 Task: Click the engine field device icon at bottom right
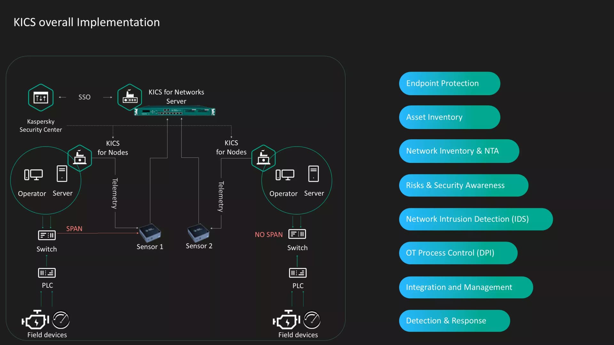pos(287,320)
